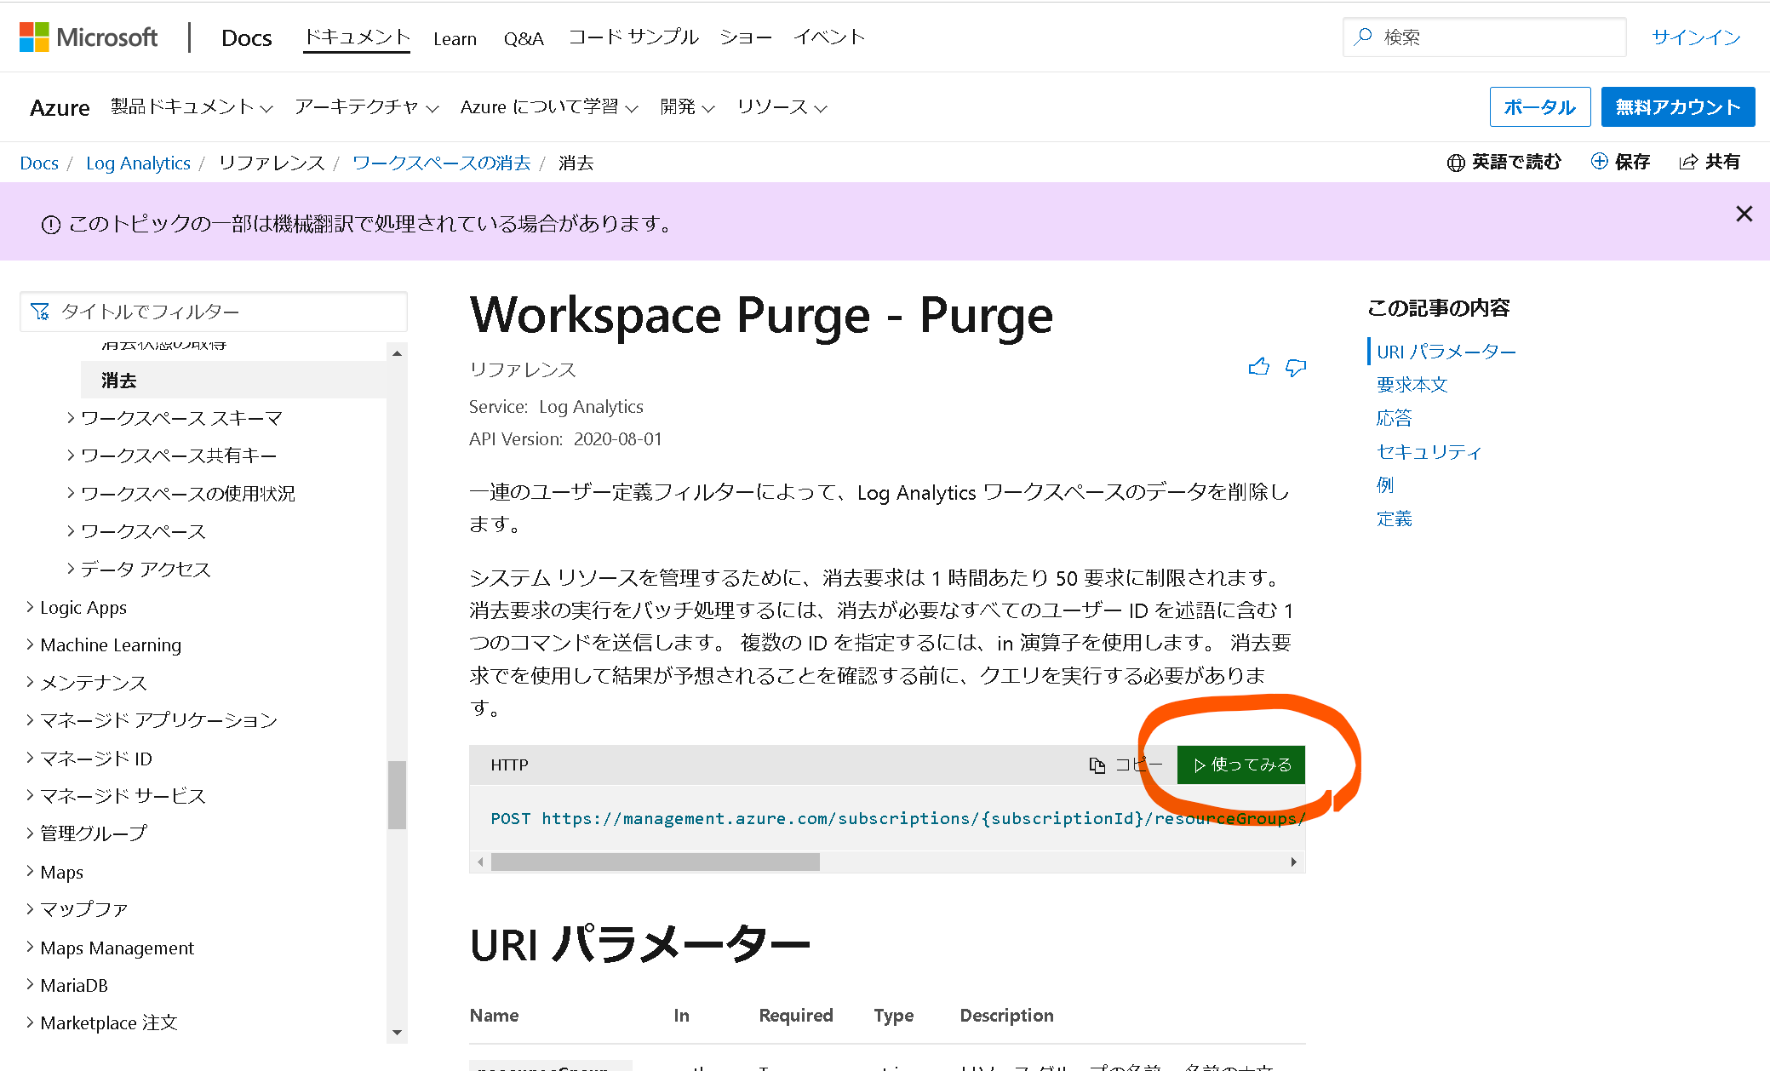Click the share (共有) icon
The width and height of the screenshot is (1770, 1071).
coord(1687,162)
